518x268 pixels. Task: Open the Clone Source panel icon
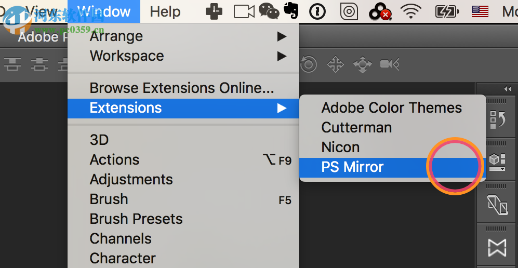click(497, 205)
